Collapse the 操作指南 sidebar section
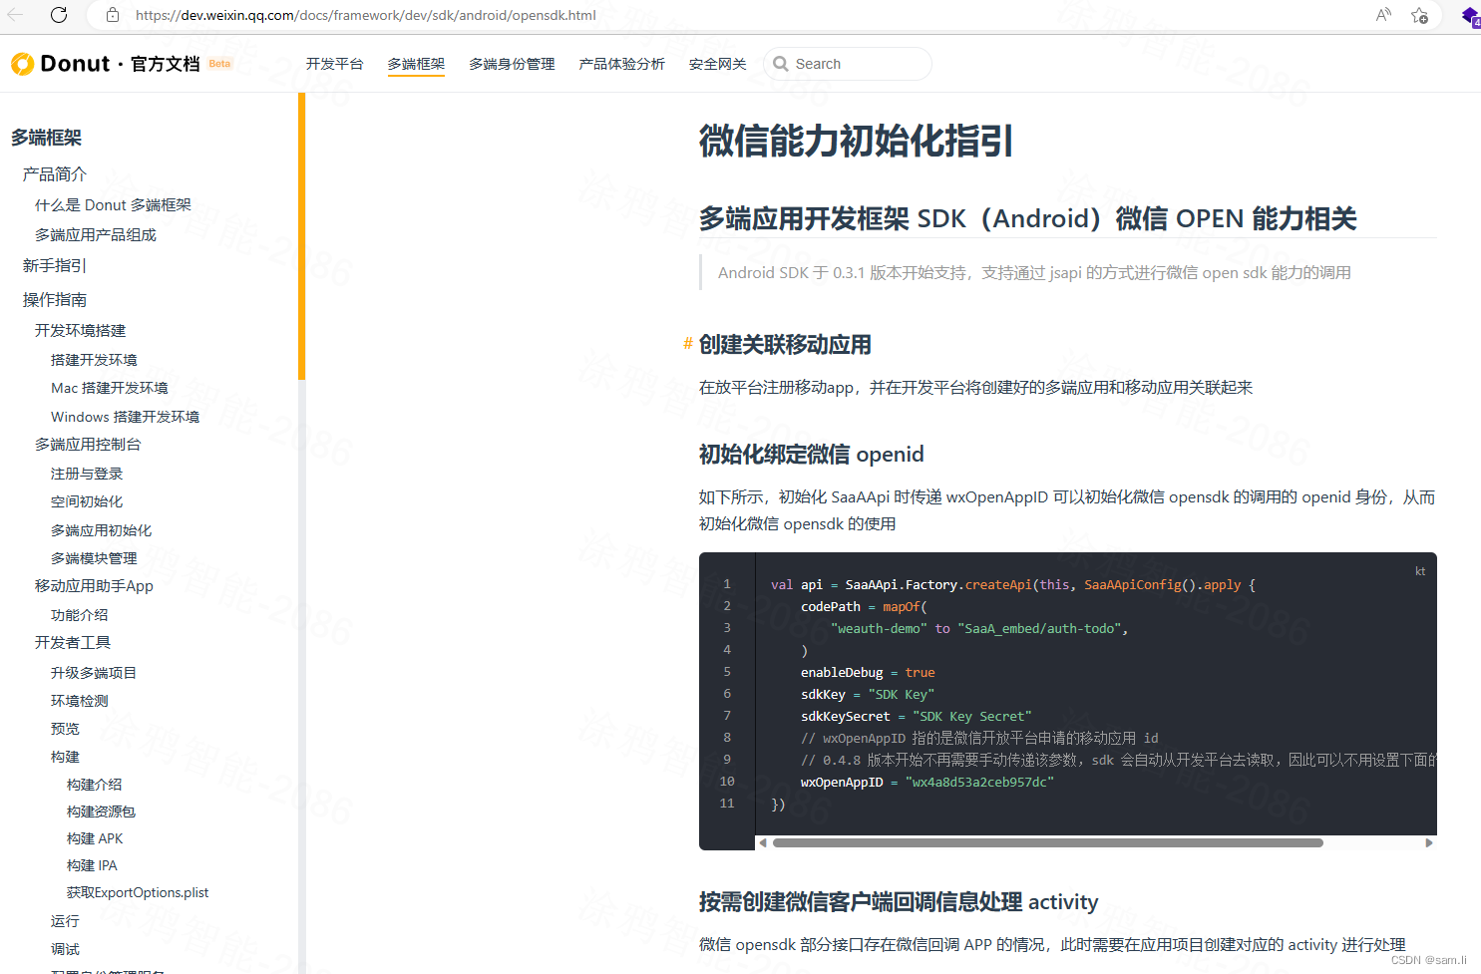1481x974 pixels. 55,300
